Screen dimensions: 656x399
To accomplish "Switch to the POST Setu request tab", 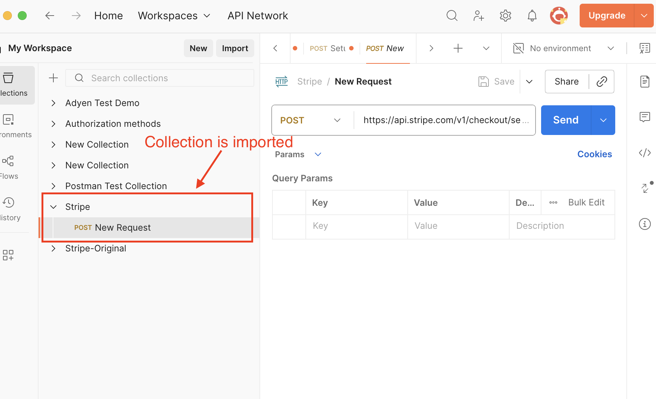I will [328, 48].
